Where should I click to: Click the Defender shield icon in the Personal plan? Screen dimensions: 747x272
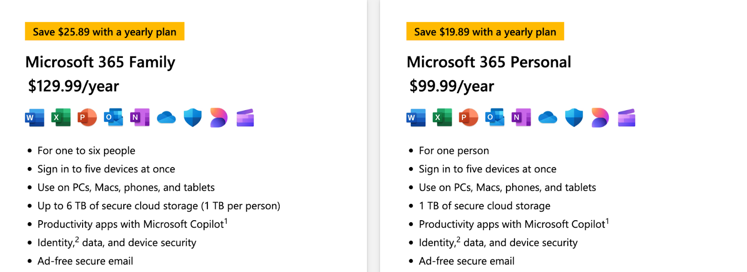pos(574,118)
